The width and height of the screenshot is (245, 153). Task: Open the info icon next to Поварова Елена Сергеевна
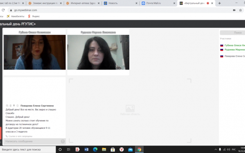(x=18, y=106)
